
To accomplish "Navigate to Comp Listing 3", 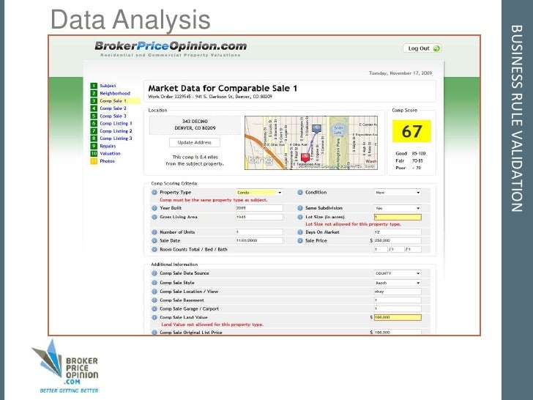I will 116,138.
